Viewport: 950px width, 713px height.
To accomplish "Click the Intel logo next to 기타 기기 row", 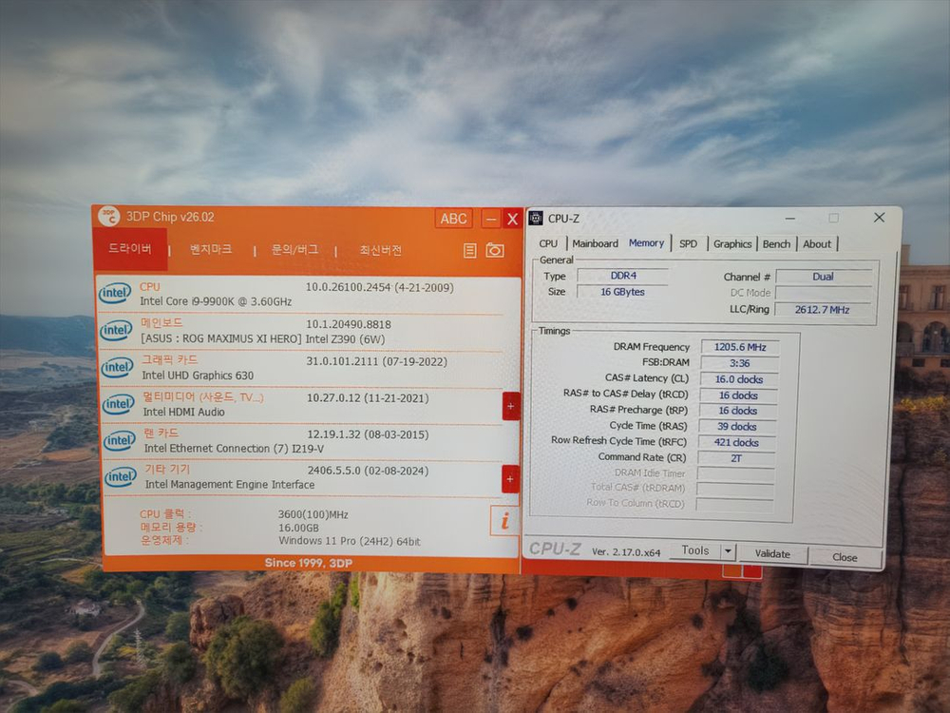I will 121,477.
